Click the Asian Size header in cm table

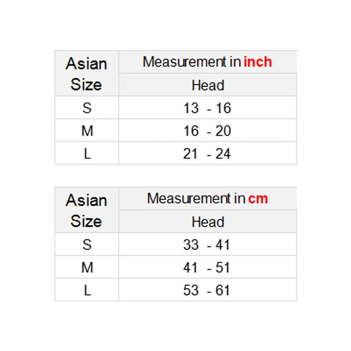86,211
